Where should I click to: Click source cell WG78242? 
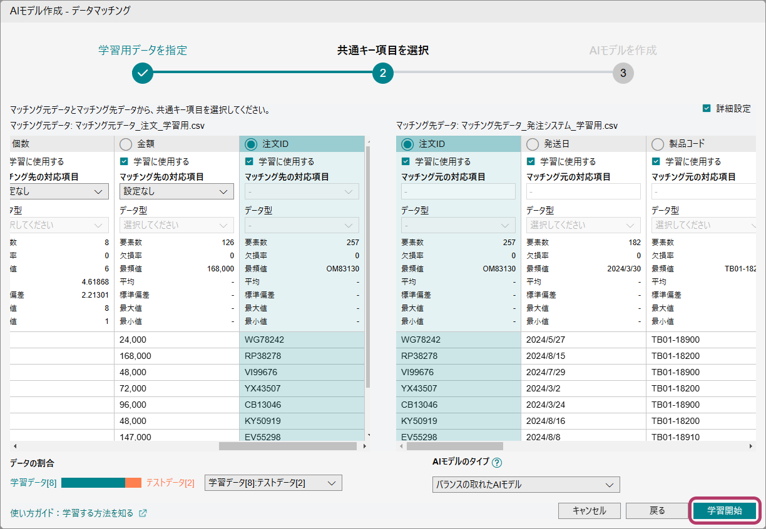coord(302,340)
